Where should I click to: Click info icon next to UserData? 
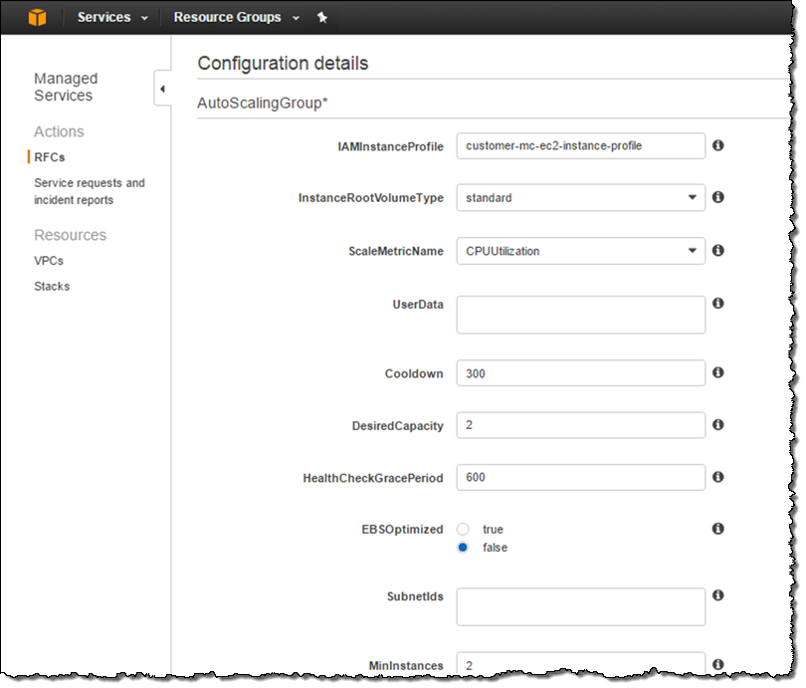click(x=717, y=304)
